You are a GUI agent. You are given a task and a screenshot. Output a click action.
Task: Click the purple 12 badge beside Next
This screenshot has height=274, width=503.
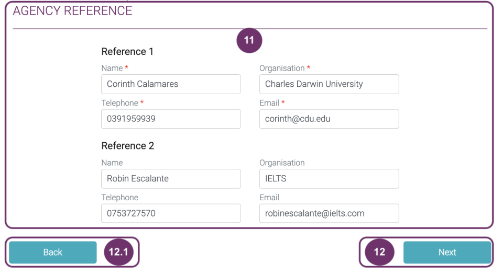tap(379, 252)
